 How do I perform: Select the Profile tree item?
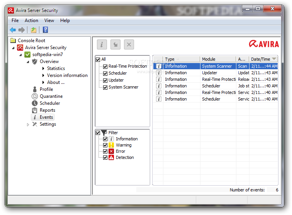46,89
